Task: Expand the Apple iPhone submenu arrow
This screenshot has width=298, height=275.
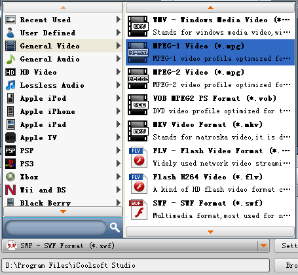Action: [x=119, y=111]
